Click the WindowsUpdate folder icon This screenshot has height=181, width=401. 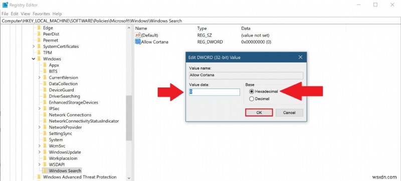pos(45,152)
